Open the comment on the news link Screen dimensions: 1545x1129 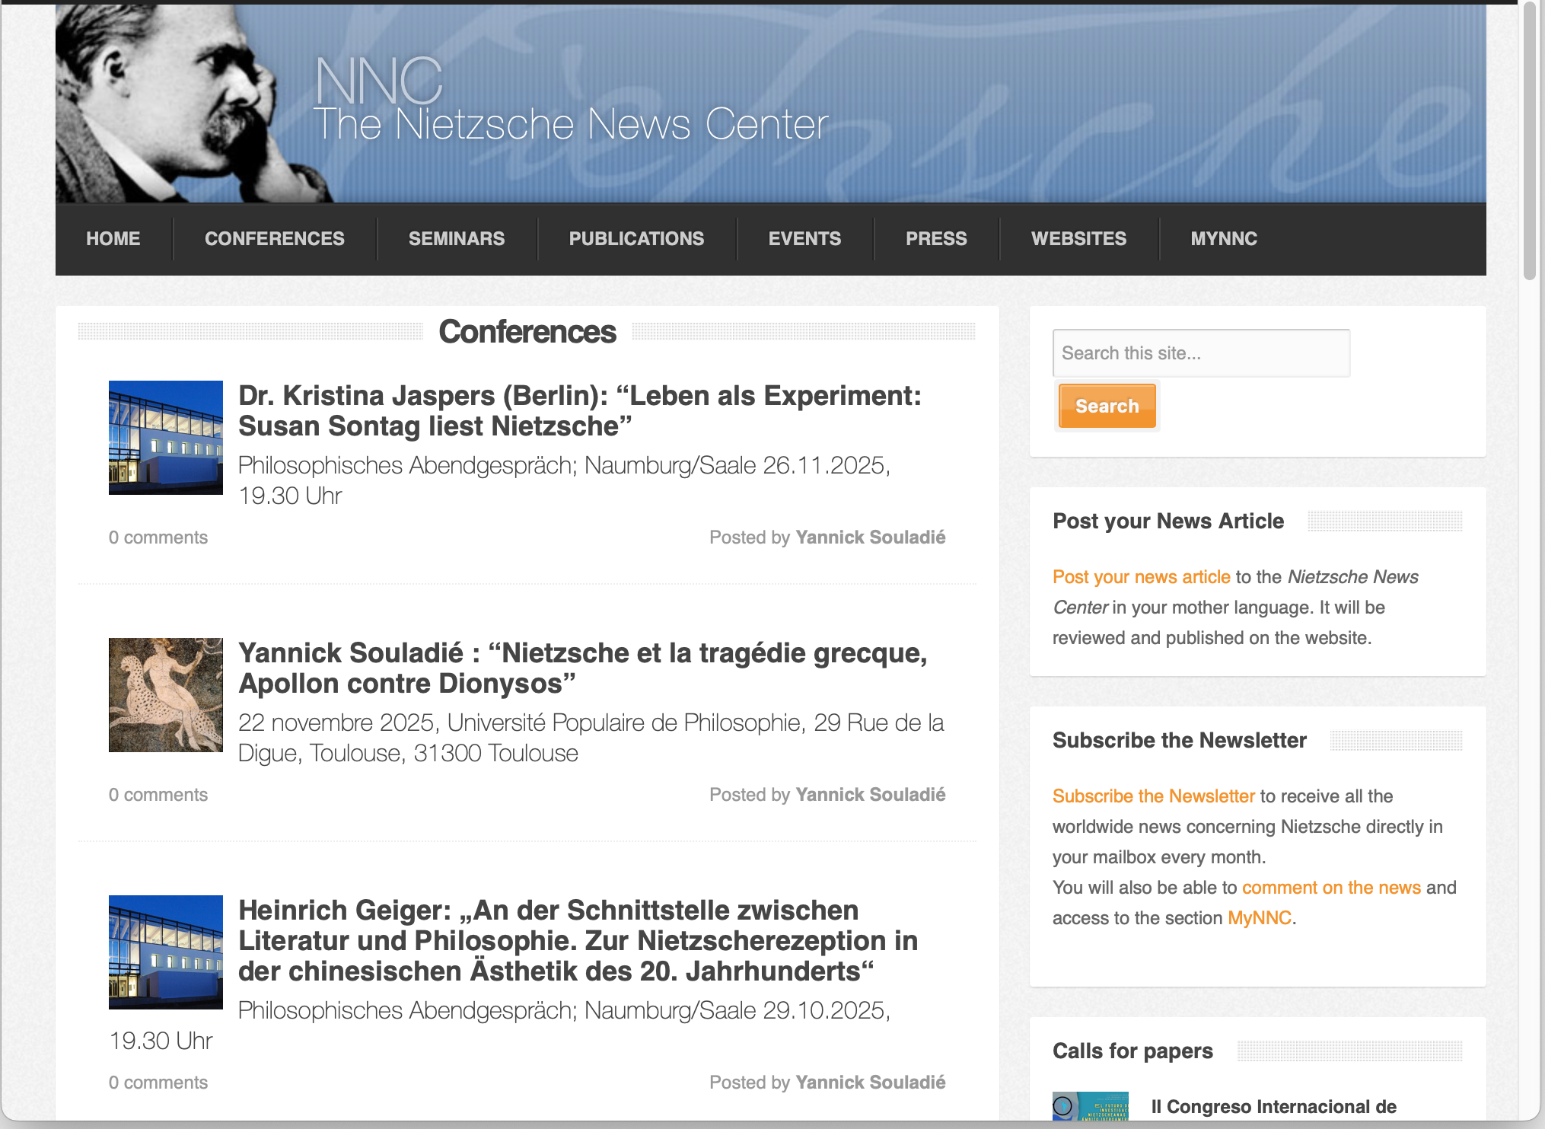pos(1331,888)
